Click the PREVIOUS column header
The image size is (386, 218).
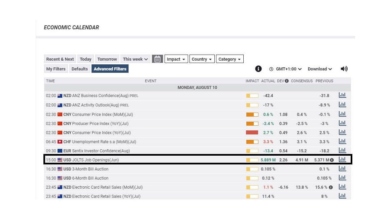pyautogui.click(x=324, y=81)
